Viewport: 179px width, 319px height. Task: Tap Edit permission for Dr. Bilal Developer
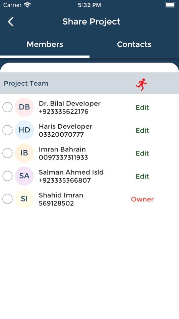pos(142,107)
